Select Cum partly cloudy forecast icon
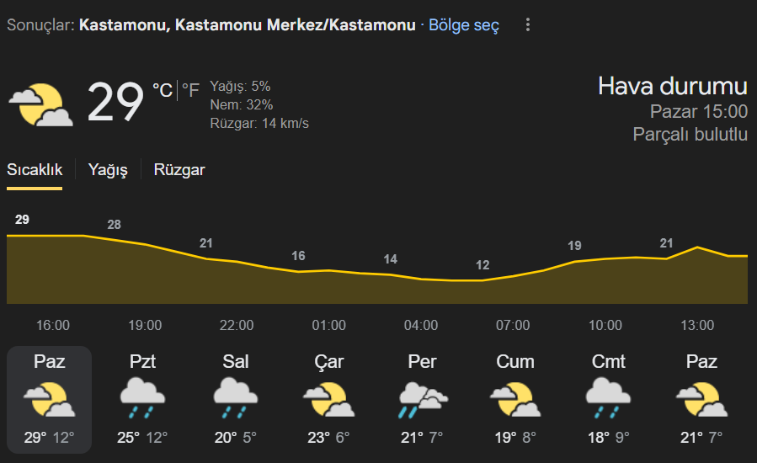This screenshot has height=463, width=757. 515,399
